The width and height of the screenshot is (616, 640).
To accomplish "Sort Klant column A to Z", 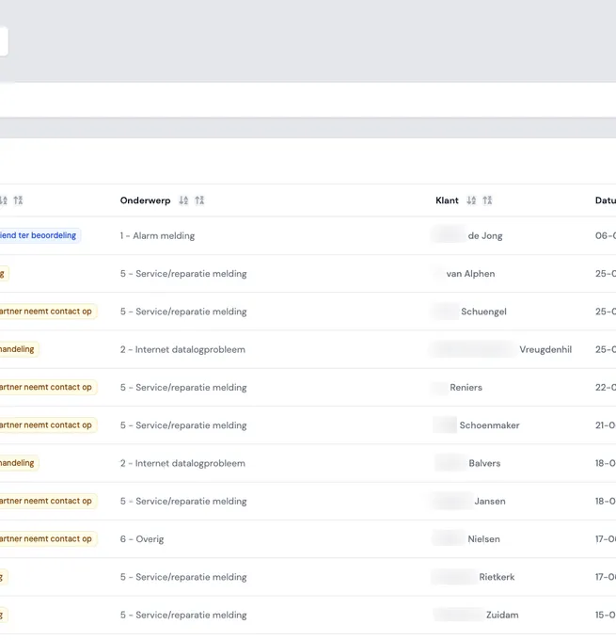I will click(x=471, y=200).
